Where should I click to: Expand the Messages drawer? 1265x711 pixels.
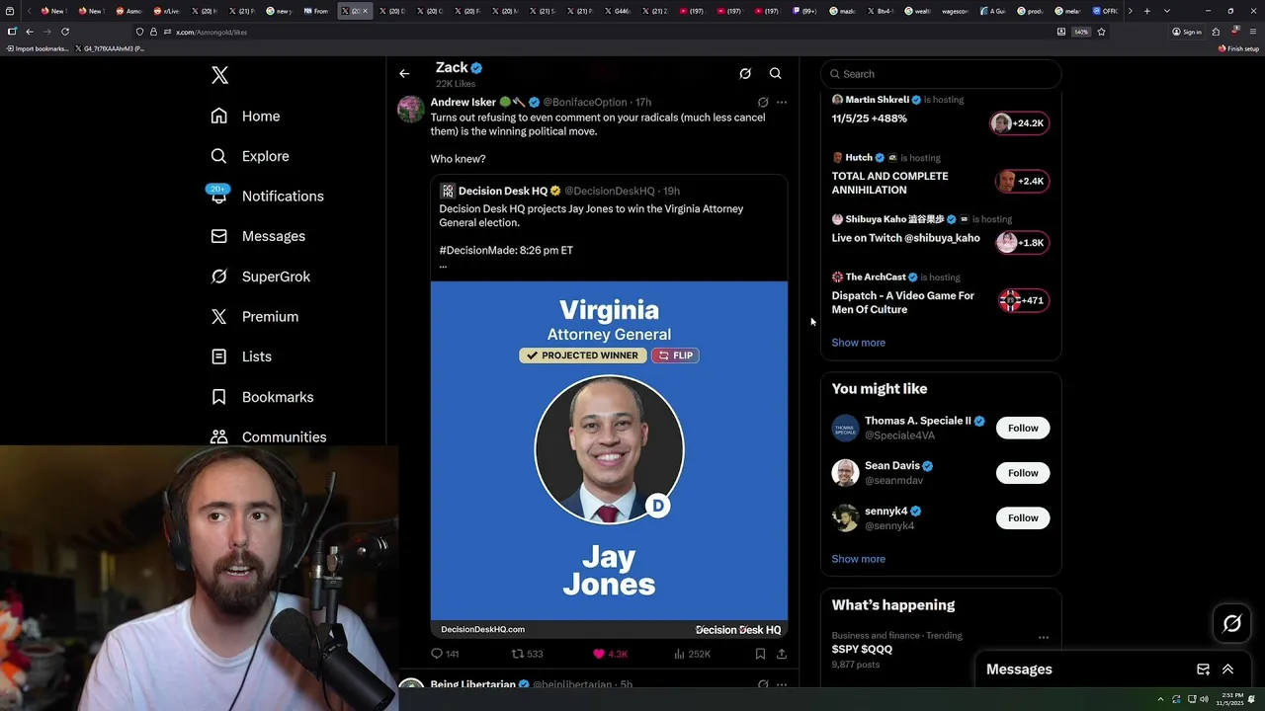(1227, 670)
